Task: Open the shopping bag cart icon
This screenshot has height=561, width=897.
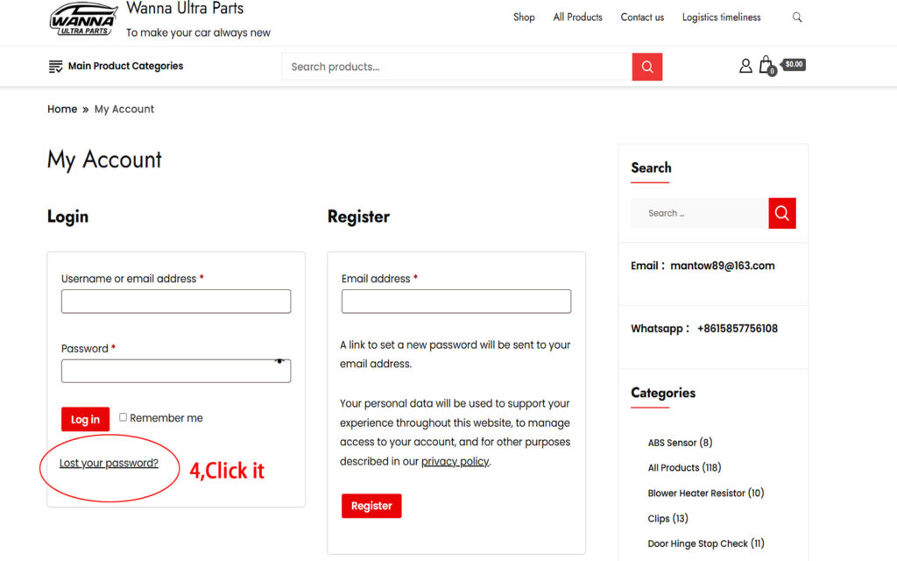Action: click(x=766, y=65)
